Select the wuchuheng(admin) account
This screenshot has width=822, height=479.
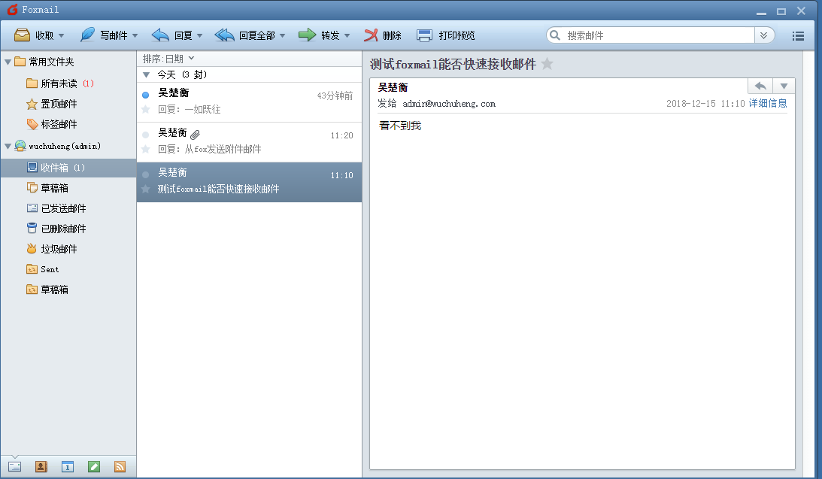(65, 146)
